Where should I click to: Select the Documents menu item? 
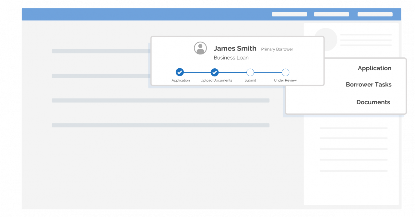tap(373, 102)
